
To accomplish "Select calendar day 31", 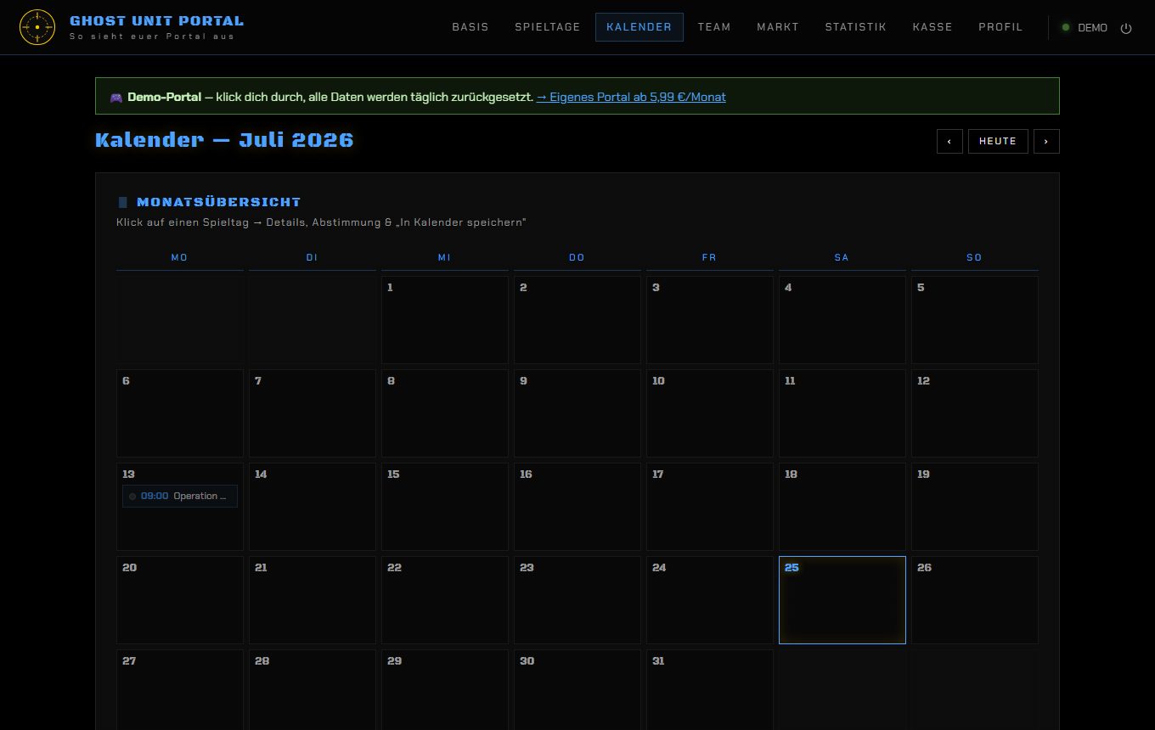I will point(710,689).
